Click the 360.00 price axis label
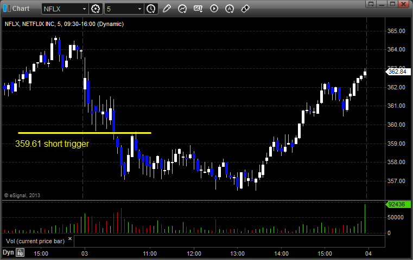Screen dimensions: 413x260 pyautogui.click(x=396, y=125)
